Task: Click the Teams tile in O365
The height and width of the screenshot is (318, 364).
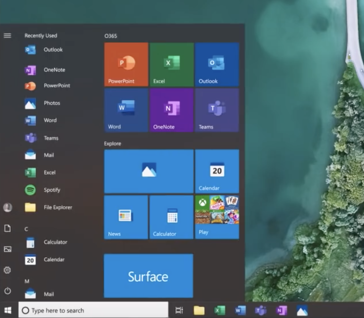Action: click(217, 110)
